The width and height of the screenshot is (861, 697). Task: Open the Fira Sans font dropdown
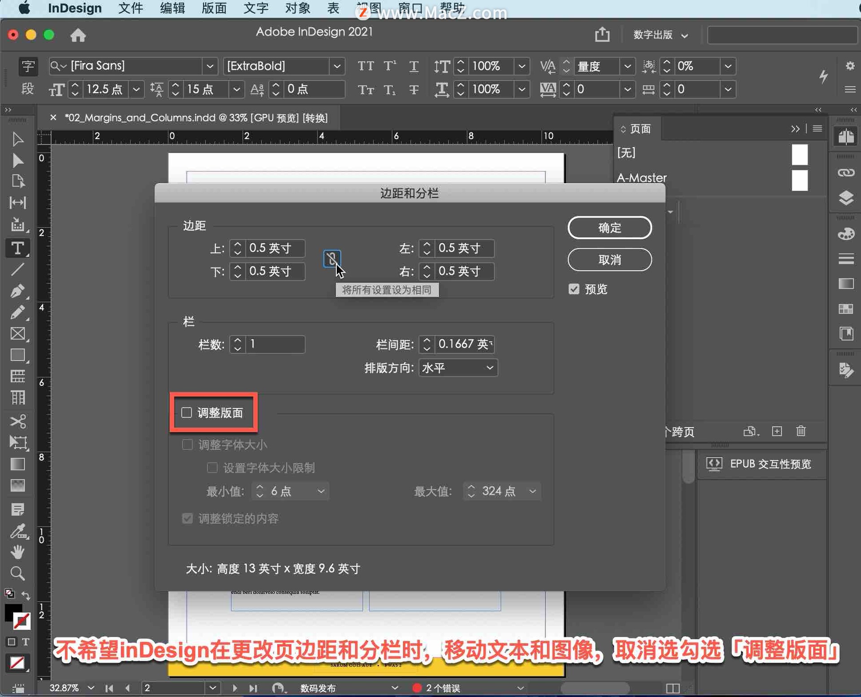pos(209,66)
